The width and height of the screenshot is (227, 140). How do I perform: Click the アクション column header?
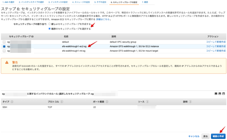coord(213,36)
